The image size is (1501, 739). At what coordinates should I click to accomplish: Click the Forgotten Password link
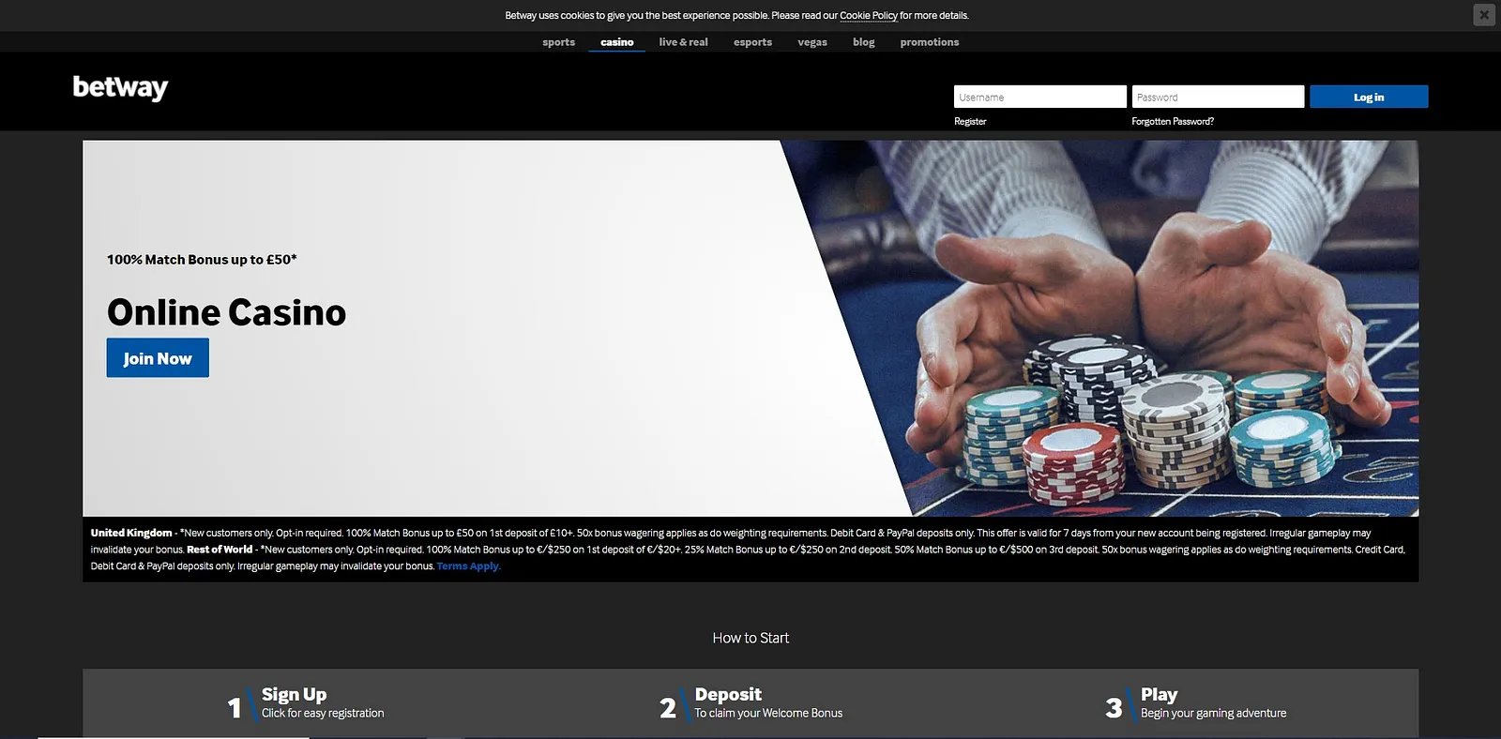point(1172,122)
